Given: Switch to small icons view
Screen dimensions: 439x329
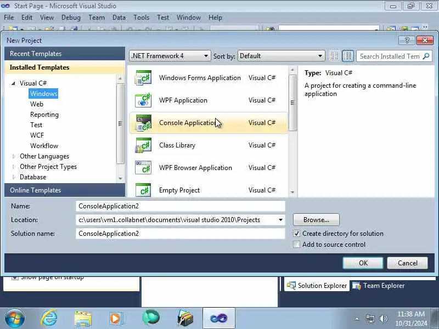Looking at the screenshot, I should click(334, 56).
